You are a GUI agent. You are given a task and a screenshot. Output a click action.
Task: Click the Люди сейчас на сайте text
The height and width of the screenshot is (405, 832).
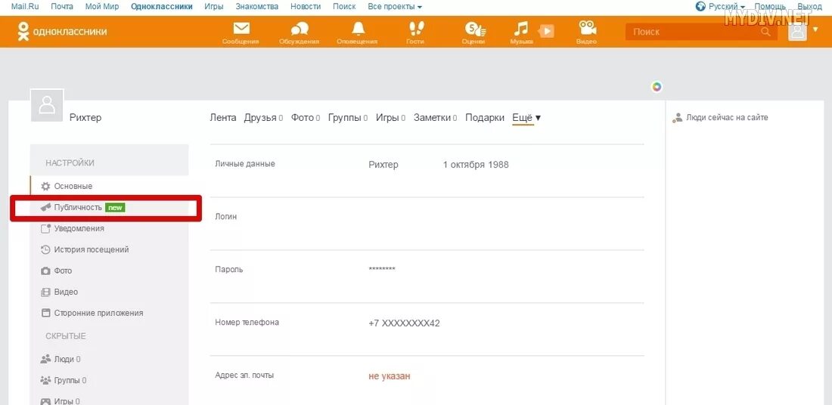tap(727, 118)
